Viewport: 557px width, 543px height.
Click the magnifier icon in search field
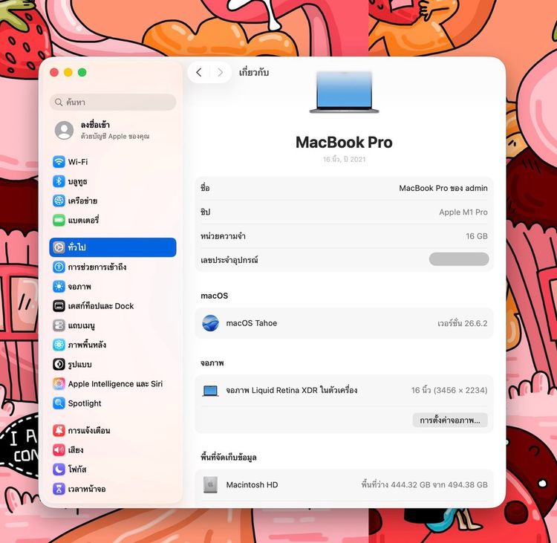click(x=59, y=103)
